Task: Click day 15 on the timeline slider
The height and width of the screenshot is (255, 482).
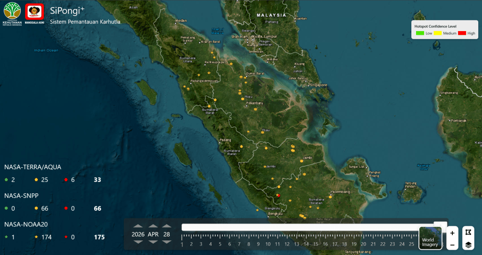Action: click(x=316, y=244)
